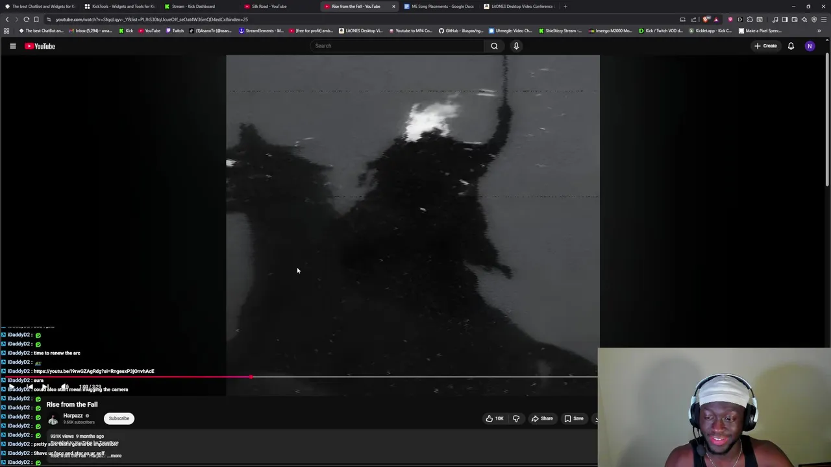831x467 pixels.
Task: Close the Rise from the Fall tab
Action: click(393, 6)
